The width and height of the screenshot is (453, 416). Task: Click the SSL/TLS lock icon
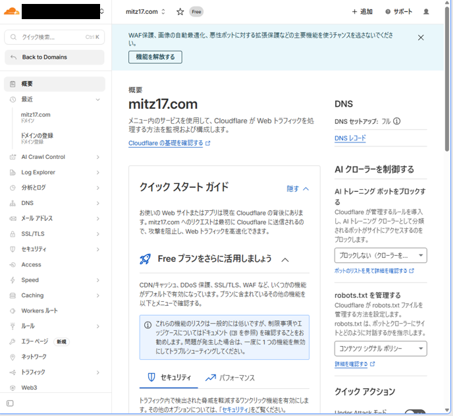[x=13, y=234]
